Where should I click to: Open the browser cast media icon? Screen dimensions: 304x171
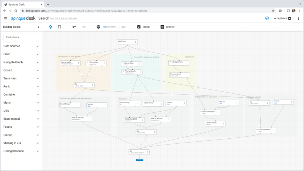(288, 11)
